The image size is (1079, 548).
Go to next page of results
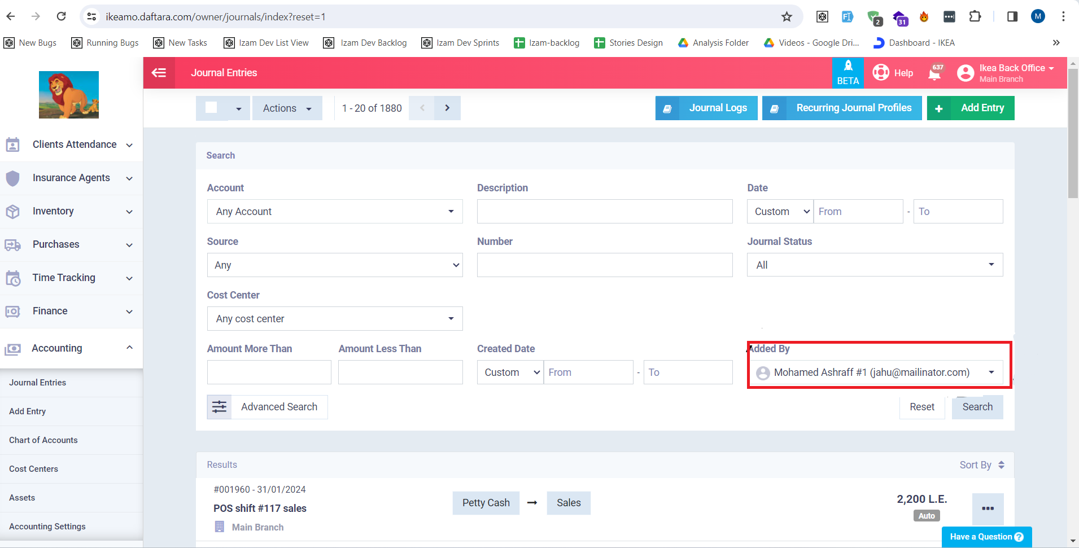pos(447,108)
